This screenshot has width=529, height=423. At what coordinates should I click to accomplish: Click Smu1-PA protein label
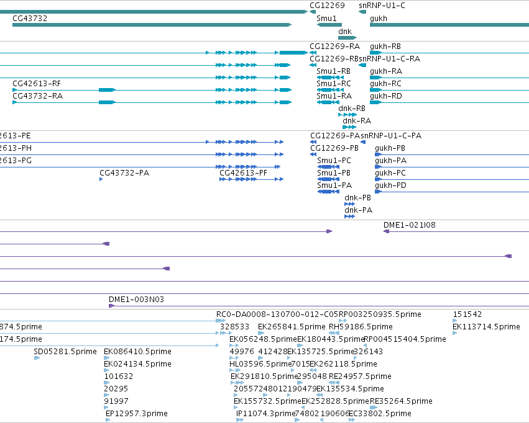[334, 185]
